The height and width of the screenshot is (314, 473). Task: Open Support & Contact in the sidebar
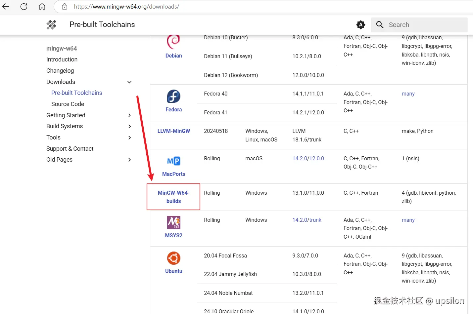[70, 149]
